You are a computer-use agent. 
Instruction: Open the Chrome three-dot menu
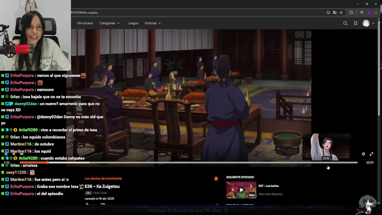click(377, 13)
